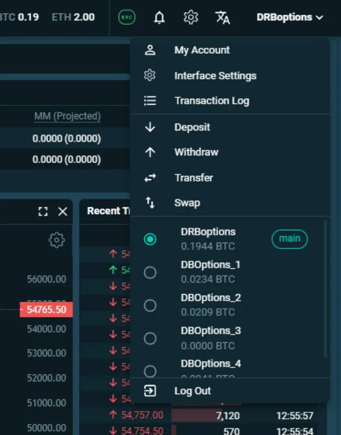Open the language translate icon
Screen dimensions: 341x435
click(223, 17)
